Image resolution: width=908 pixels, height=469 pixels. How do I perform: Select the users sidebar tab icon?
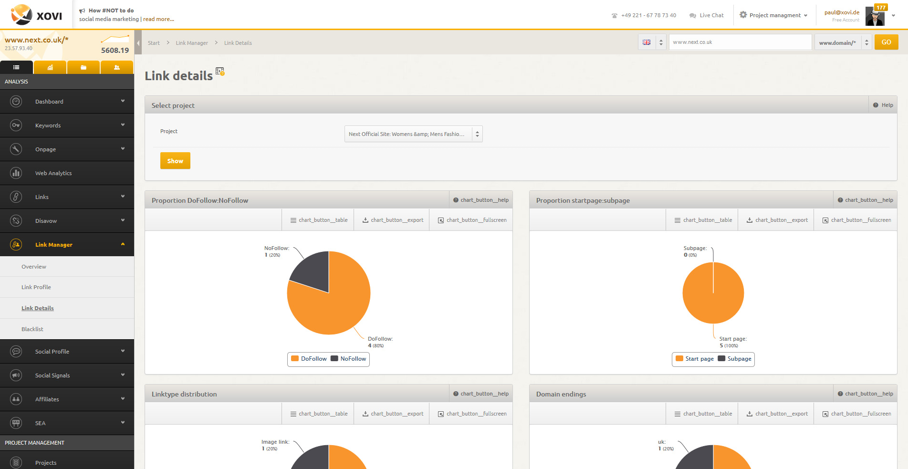click(117, 67)
